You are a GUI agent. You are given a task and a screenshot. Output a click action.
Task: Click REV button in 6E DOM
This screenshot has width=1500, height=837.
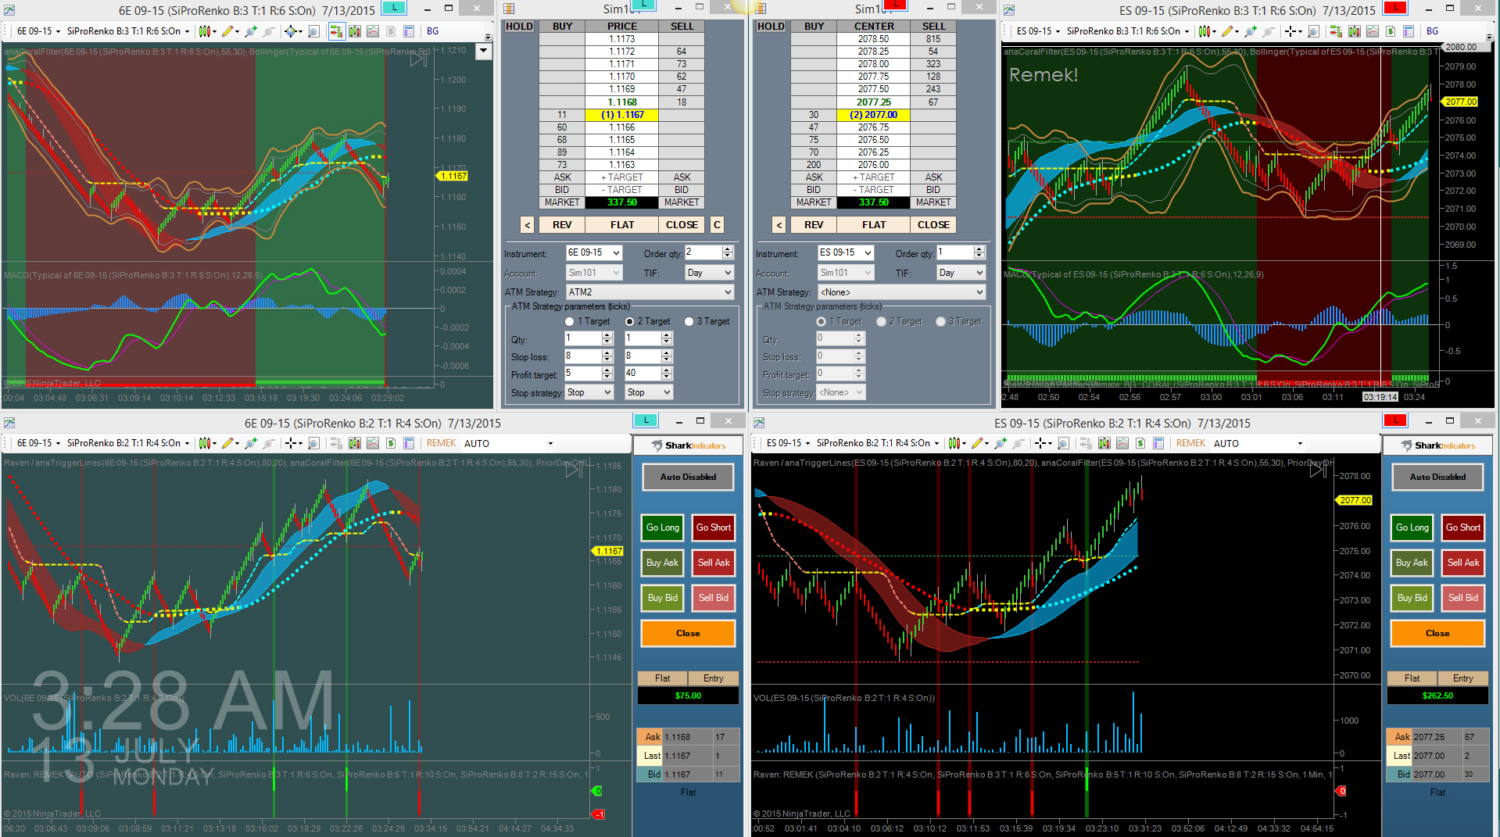click(x=562, y=225)
